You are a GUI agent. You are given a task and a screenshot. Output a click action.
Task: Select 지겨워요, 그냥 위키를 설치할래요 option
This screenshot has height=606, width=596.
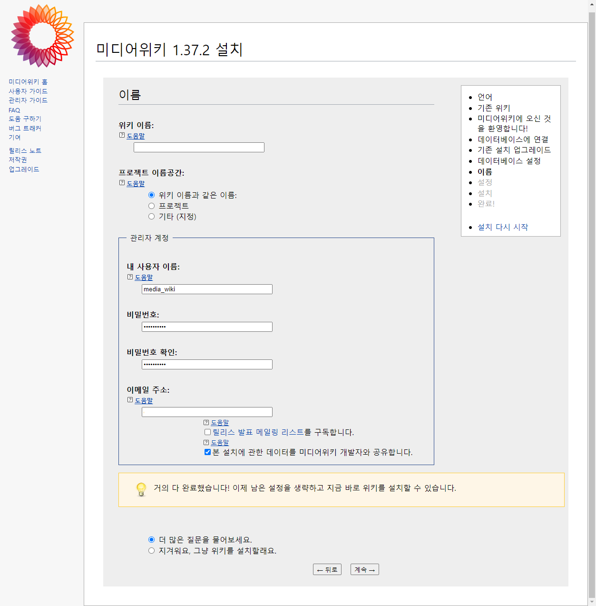coord(152,551)
